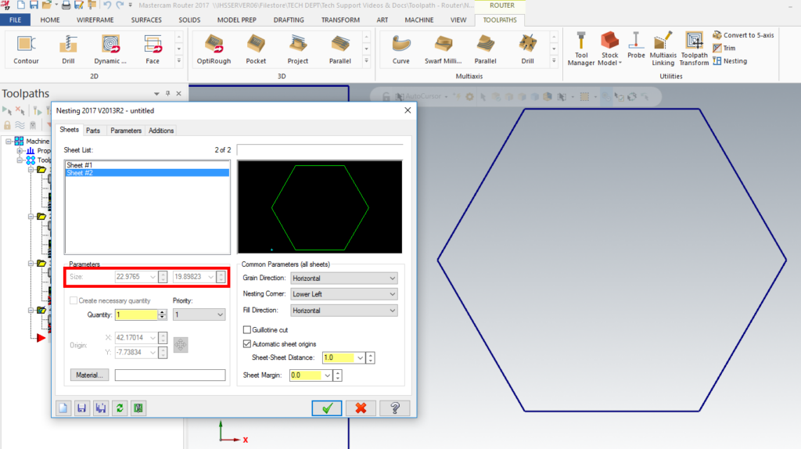Screen dimensions: 801x449
Task: Click the Trim utility
Action: [724, 48]
